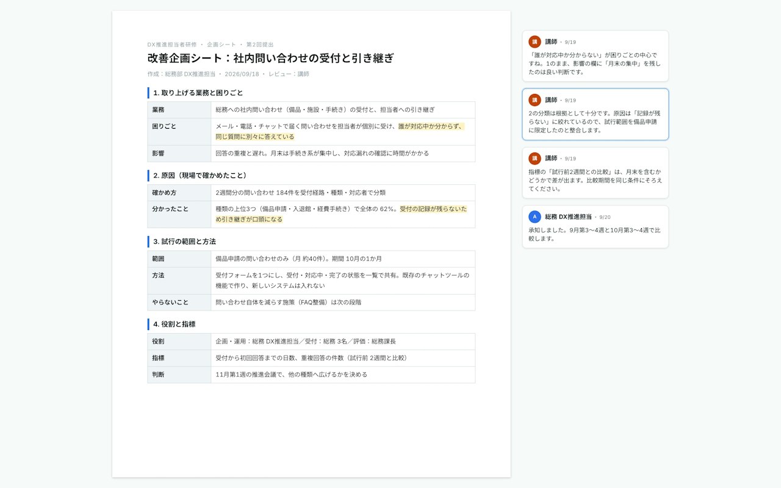The height and width of the screenshot is (488, 781).
Task: Click the cell text 「総務への社内問い合わせ（備品・施設・手続き）」
Action: pyautogui.click(x=285, y=110)
